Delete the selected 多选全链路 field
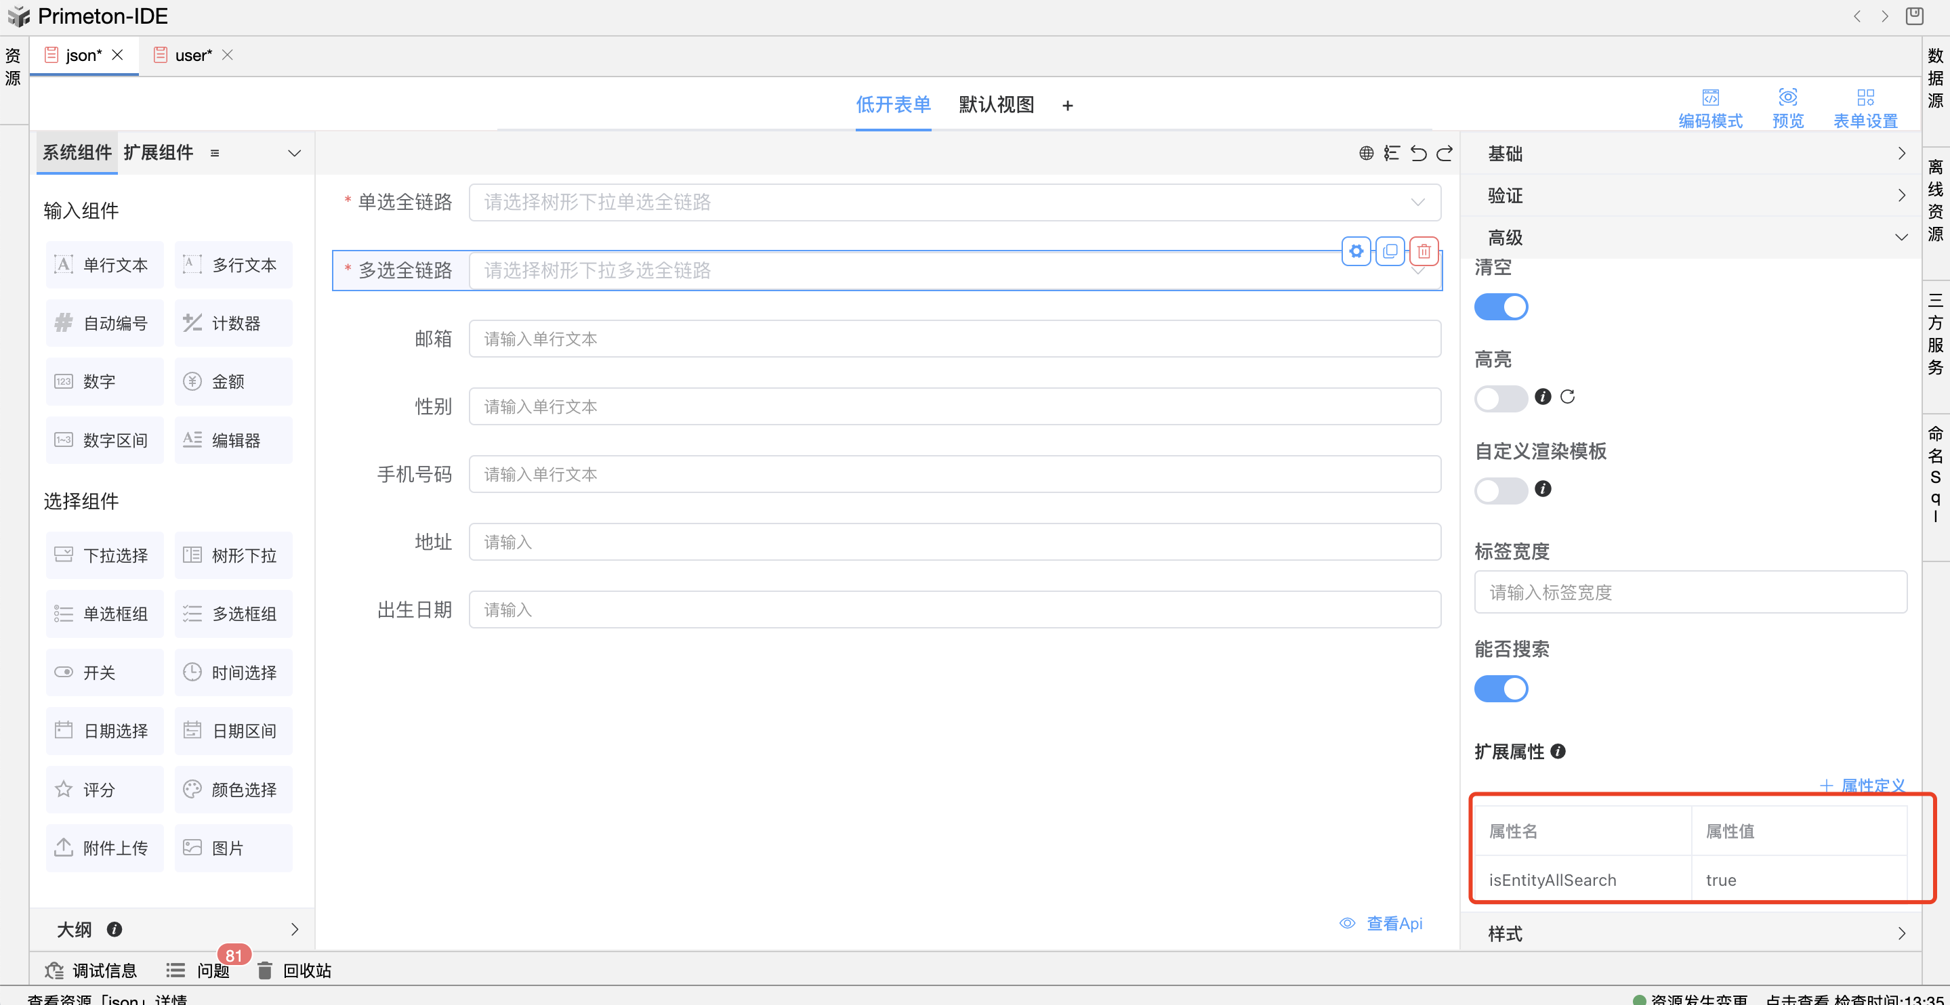This screenshot has height=1005, width=1950. (x=1424, y=251)
